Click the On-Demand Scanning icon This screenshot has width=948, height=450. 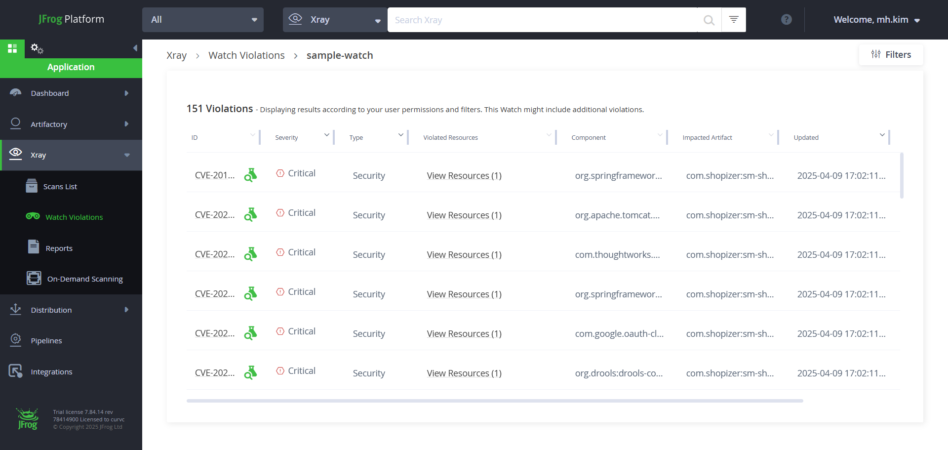(x=34, y=278)
